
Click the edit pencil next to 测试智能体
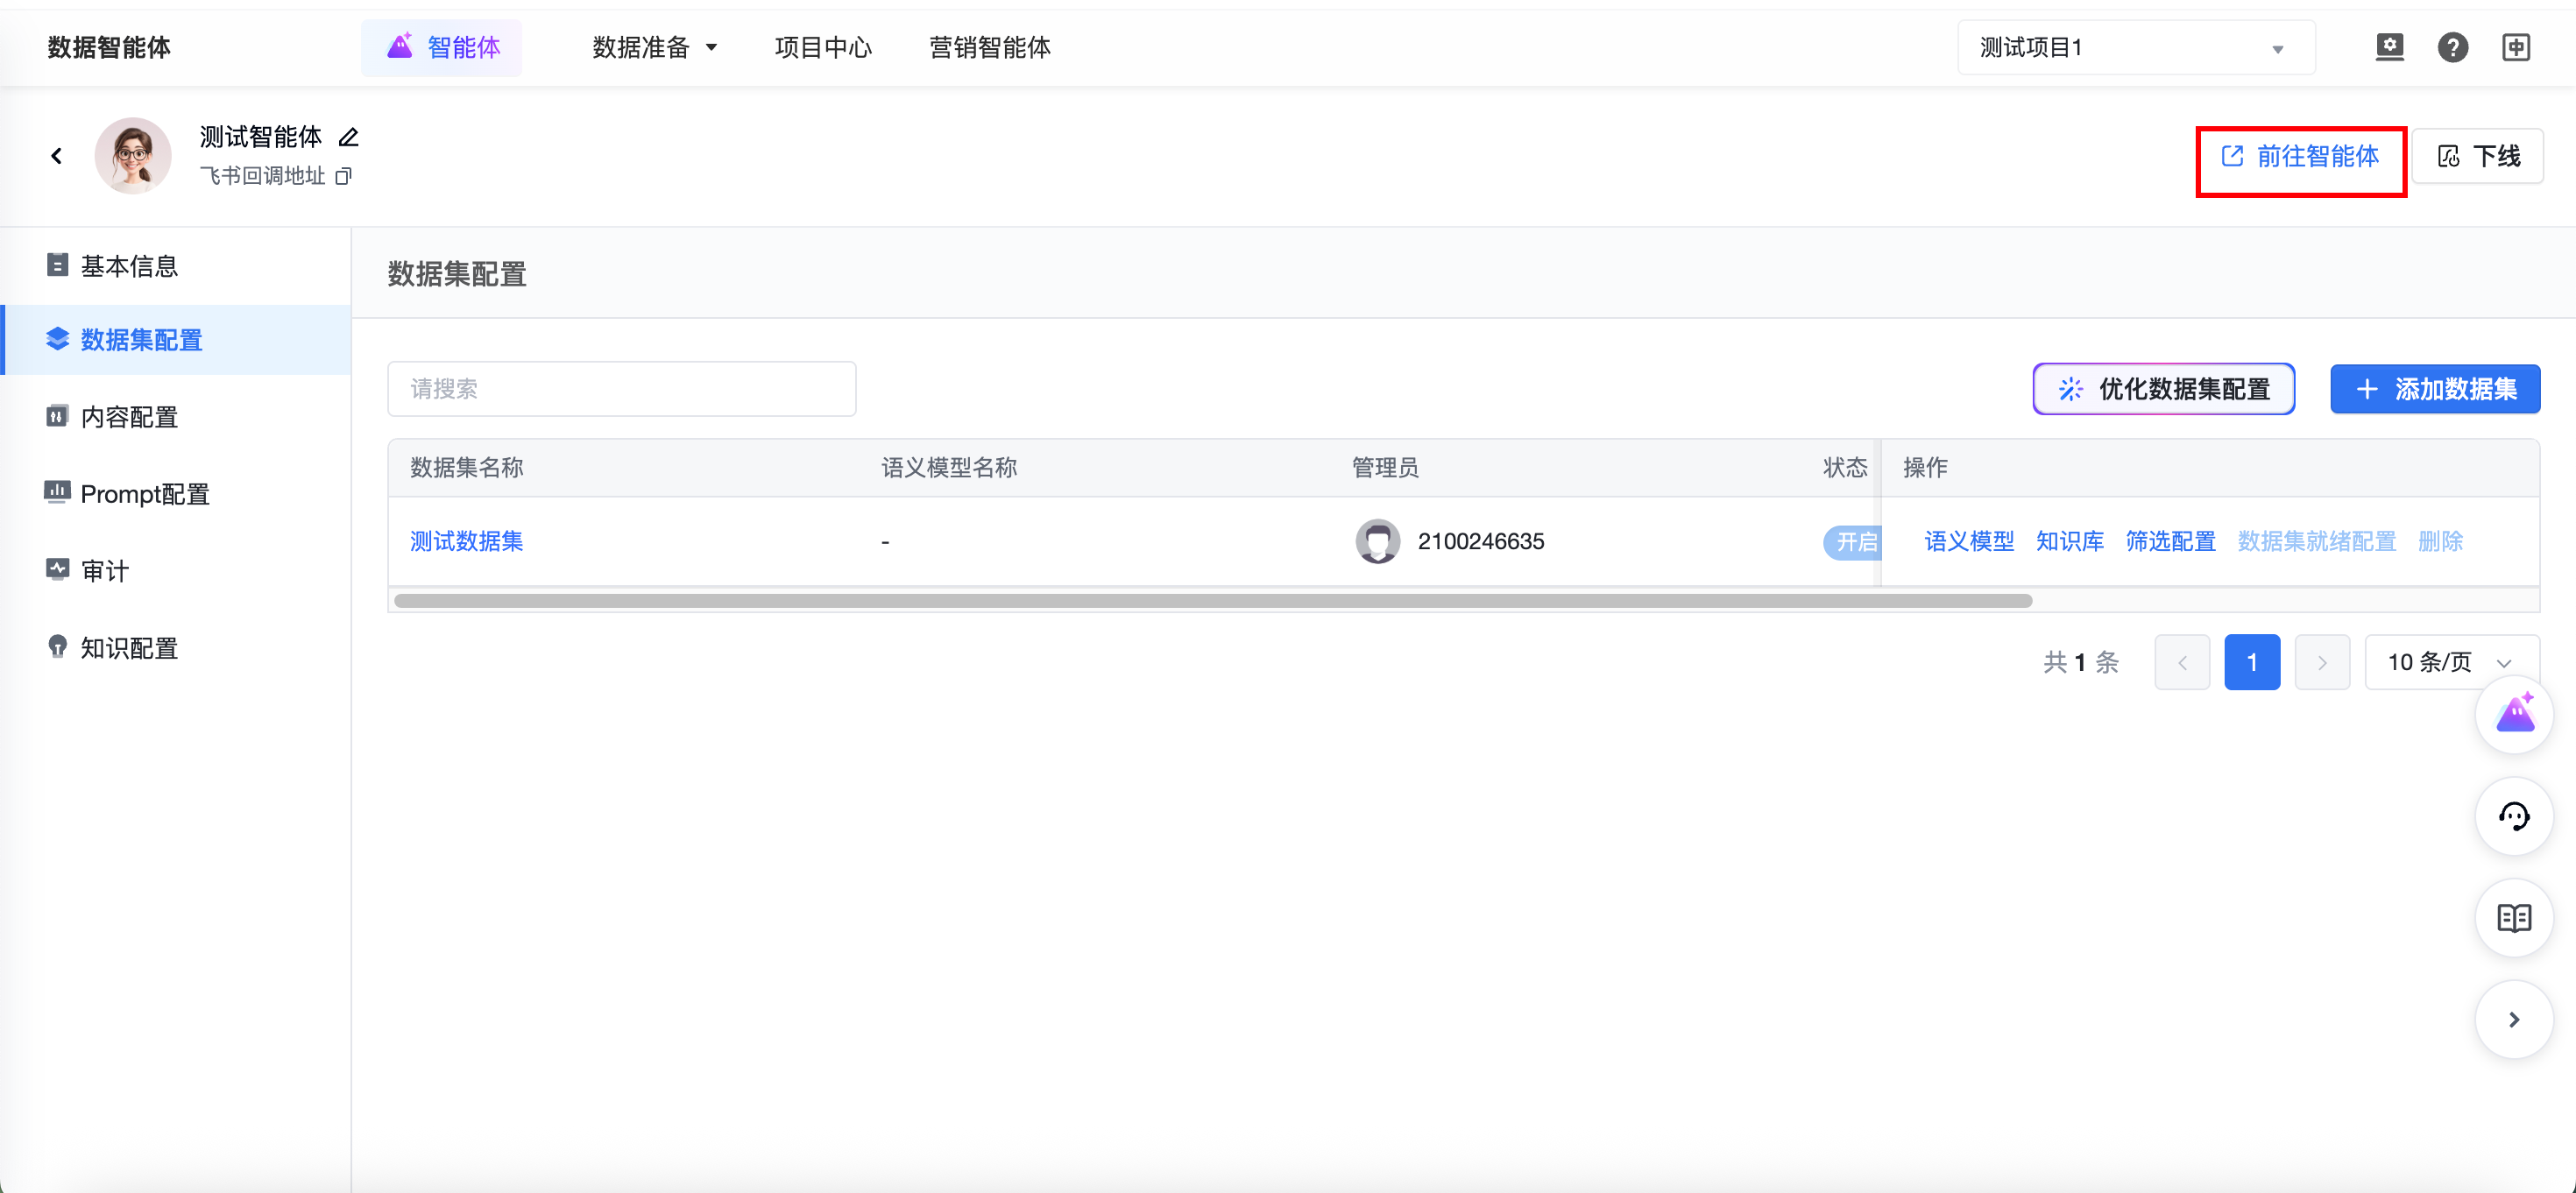click(x=348, y=137)
